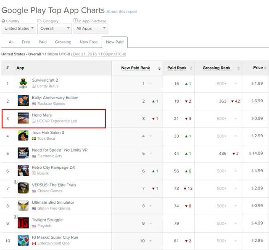
Task: Click the $6.99 price cell
Action: point(257,101)
